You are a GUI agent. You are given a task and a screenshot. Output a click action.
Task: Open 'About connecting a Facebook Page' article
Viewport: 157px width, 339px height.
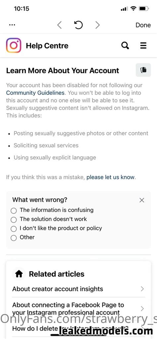[x=68, y=309]
